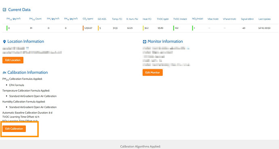The image size is (279, 149).
Task: Click the small icon beside the blurred location name
Action: pyautogui.click(x=27, y=48)
